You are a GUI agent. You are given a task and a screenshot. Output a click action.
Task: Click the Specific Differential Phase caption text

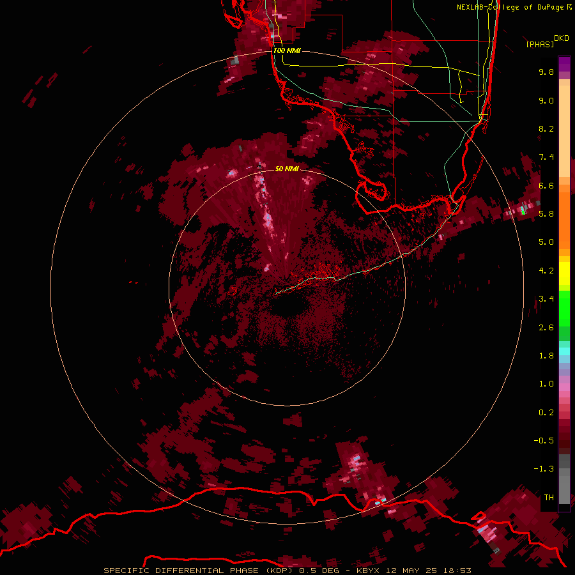pos(287,571)
